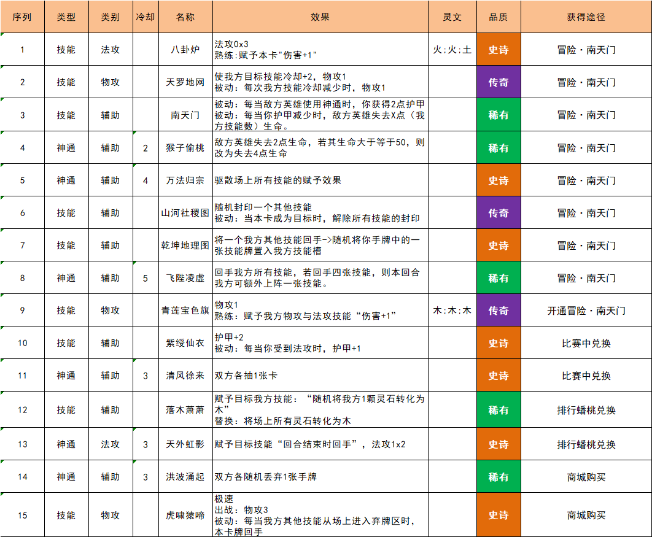Select the 法攻 category cell for 八卦炉

pyautogui.click(x=111, y=50)
